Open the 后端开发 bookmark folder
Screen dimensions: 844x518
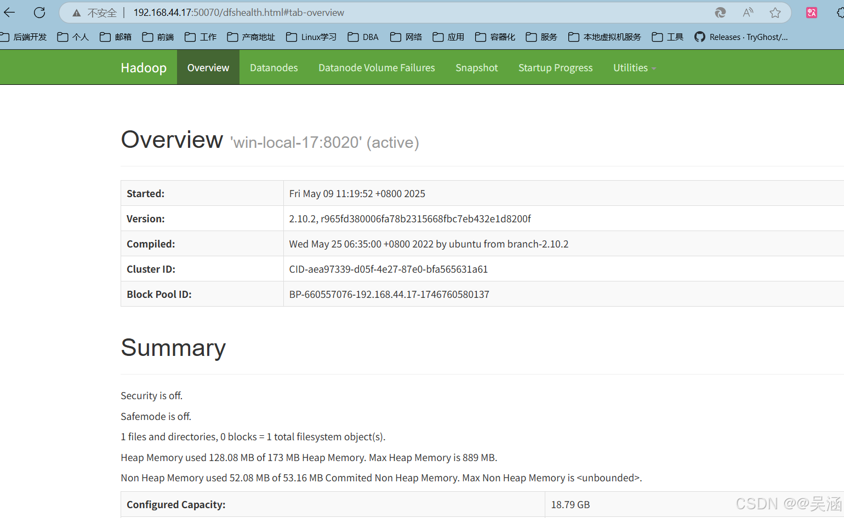[x=24, y=37]
